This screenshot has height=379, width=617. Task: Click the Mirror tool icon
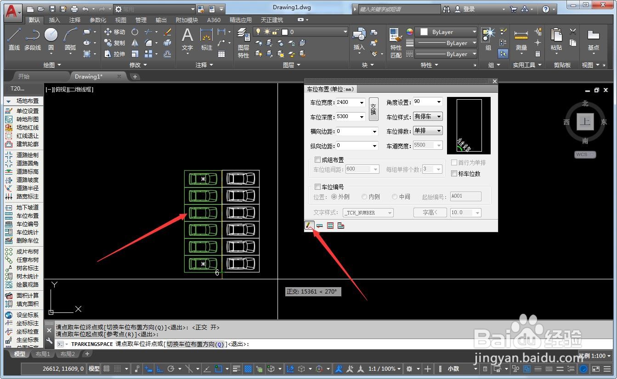tap(135, 43)
